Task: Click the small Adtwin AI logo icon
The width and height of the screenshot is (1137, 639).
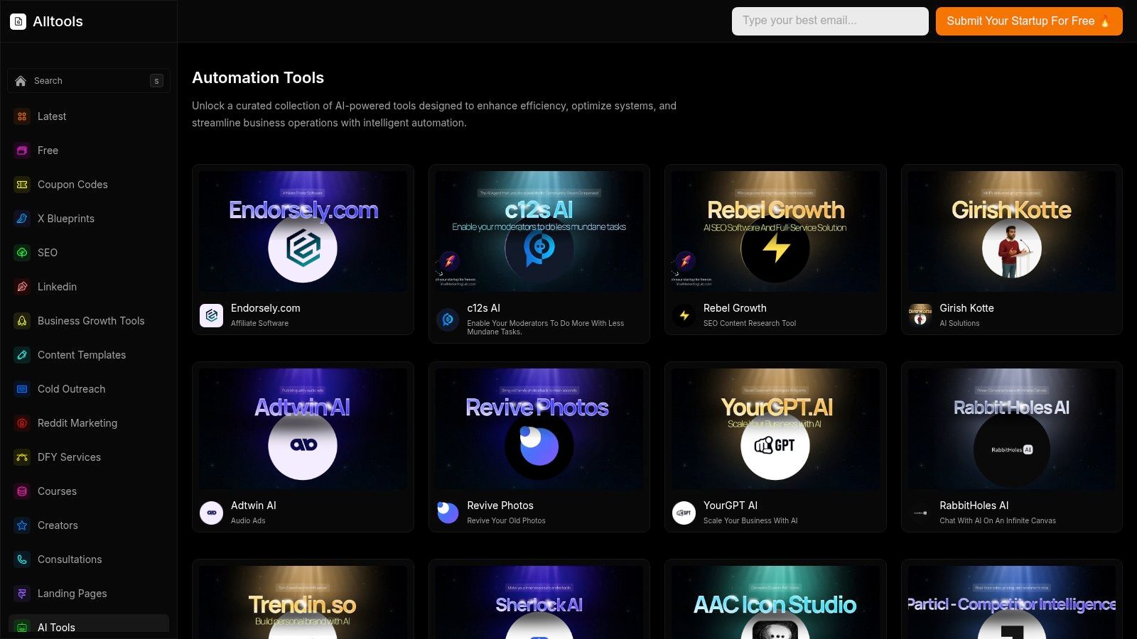Action: coord(211,513)
